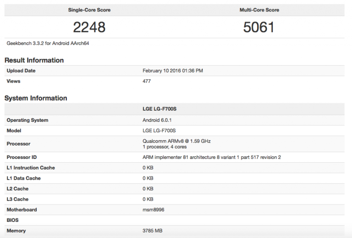Select the Single-Core Score heading

click(x=89, y=10)
